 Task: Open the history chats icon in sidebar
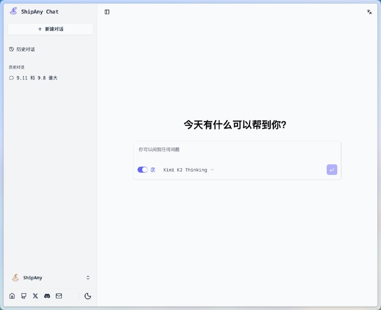[11, 49]
